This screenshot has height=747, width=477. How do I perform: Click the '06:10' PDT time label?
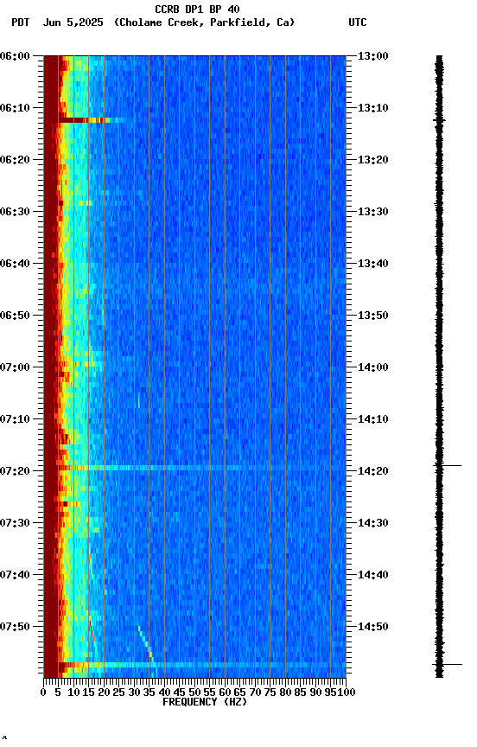15,108
